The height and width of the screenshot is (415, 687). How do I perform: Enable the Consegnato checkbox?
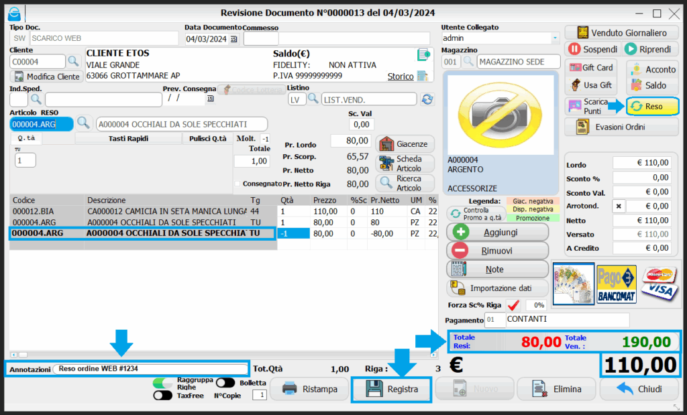coord(237,184)
